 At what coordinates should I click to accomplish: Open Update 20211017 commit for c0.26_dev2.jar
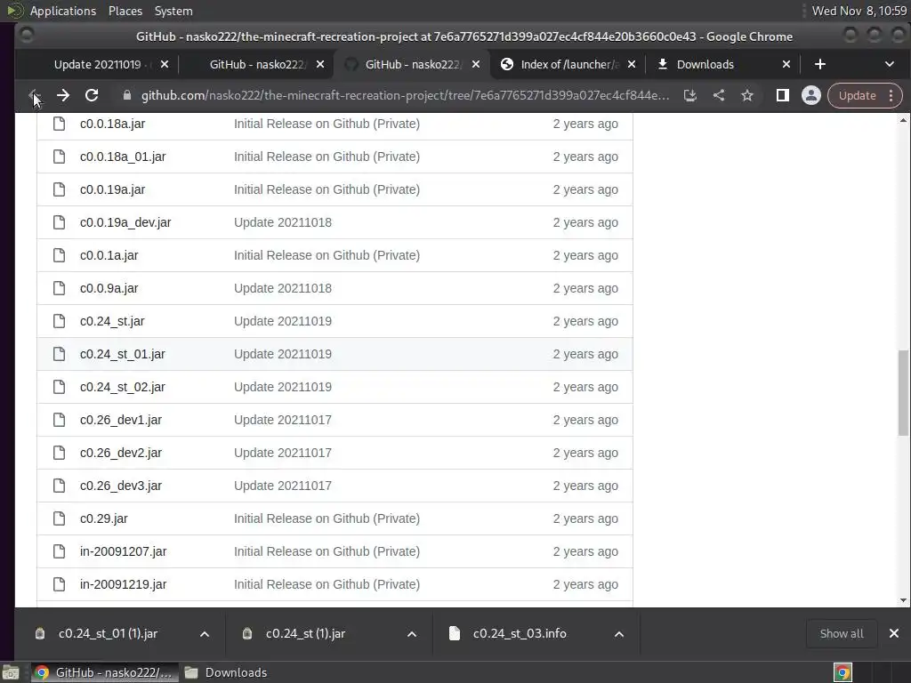click(283, 453)
